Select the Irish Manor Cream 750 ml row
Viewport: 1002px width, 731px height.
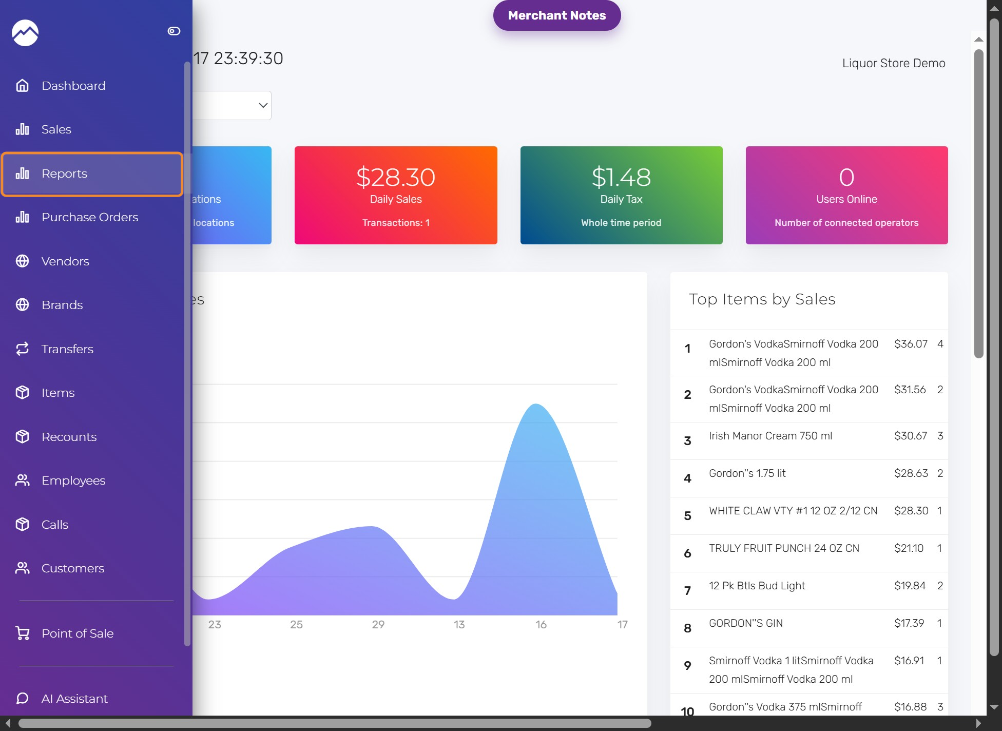coord(809,441)
